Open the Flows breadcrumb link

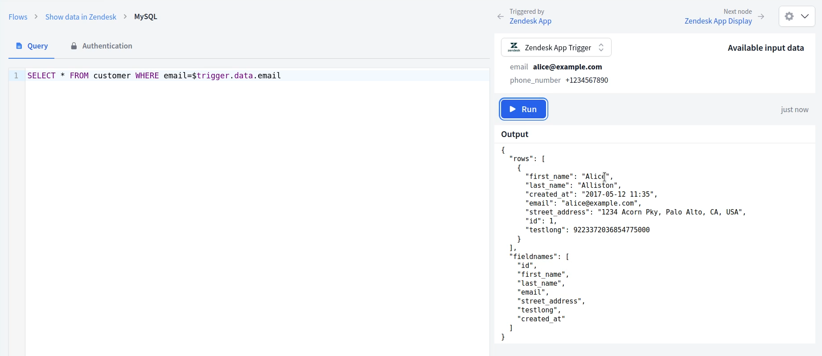pyautogui.click(x=18, y=17)
